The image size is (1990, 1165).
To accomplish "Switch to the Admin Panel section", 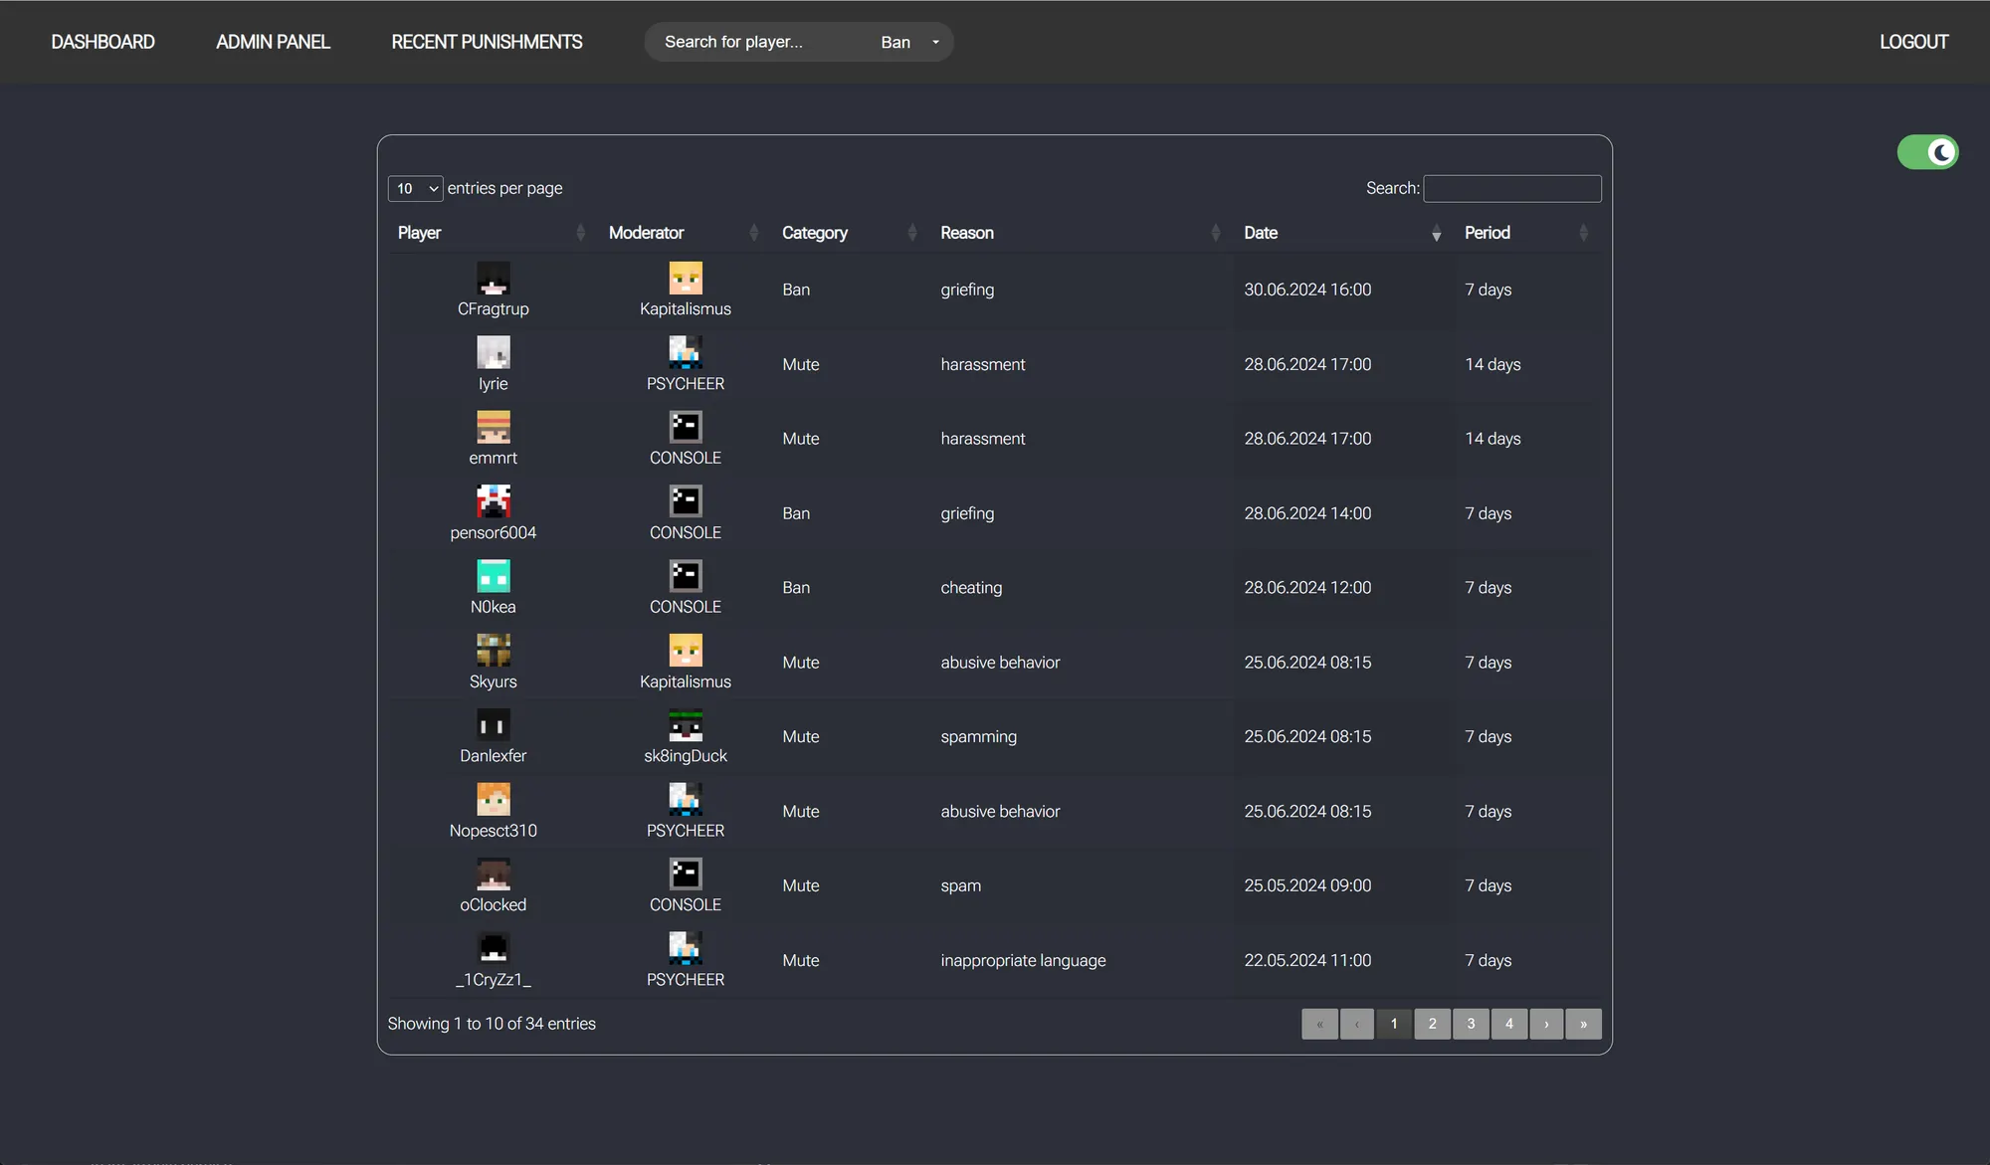I will [273, 42].
